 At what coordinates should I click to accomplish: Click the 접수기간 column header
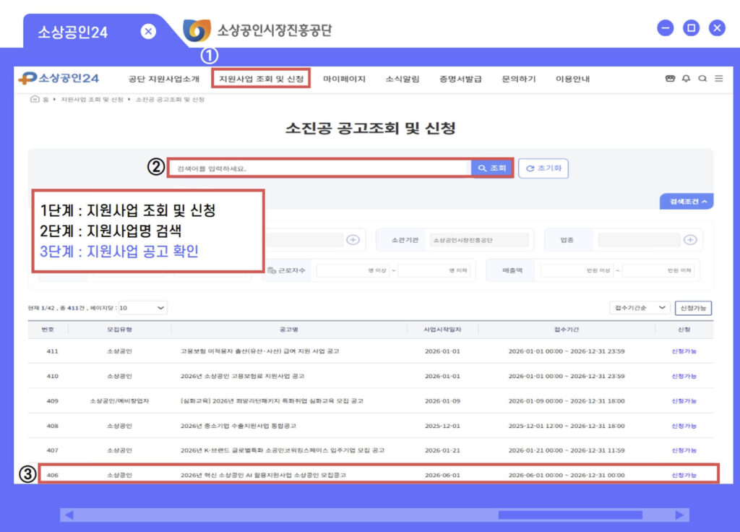pos(567,330)
